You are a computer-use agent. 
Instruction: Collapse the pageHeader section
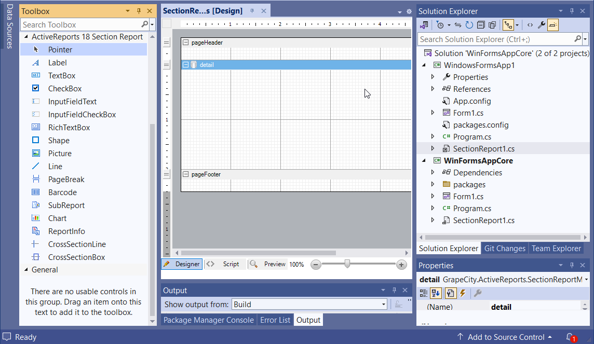(x=186, y=43)
